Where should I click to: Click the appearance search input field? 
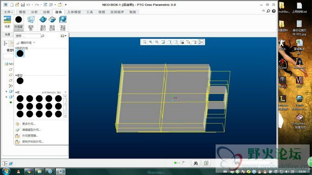pos(28,36)
